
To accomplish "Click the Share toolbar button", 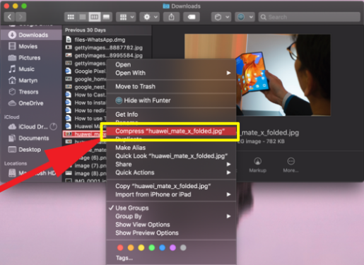I will click(x=172, y=17).
